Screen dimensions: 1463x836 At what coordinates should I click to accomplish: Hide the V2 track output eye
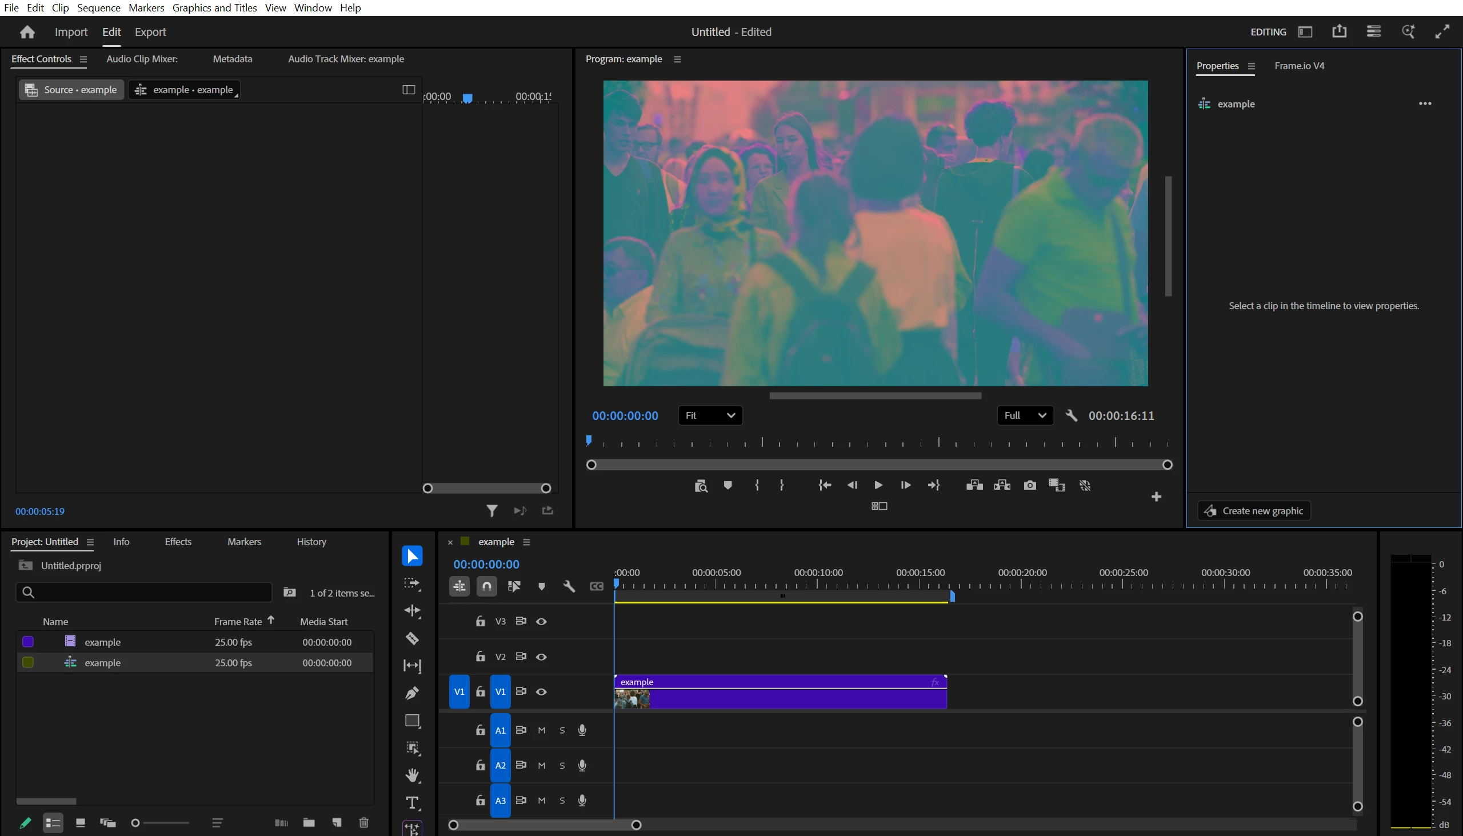541,657
